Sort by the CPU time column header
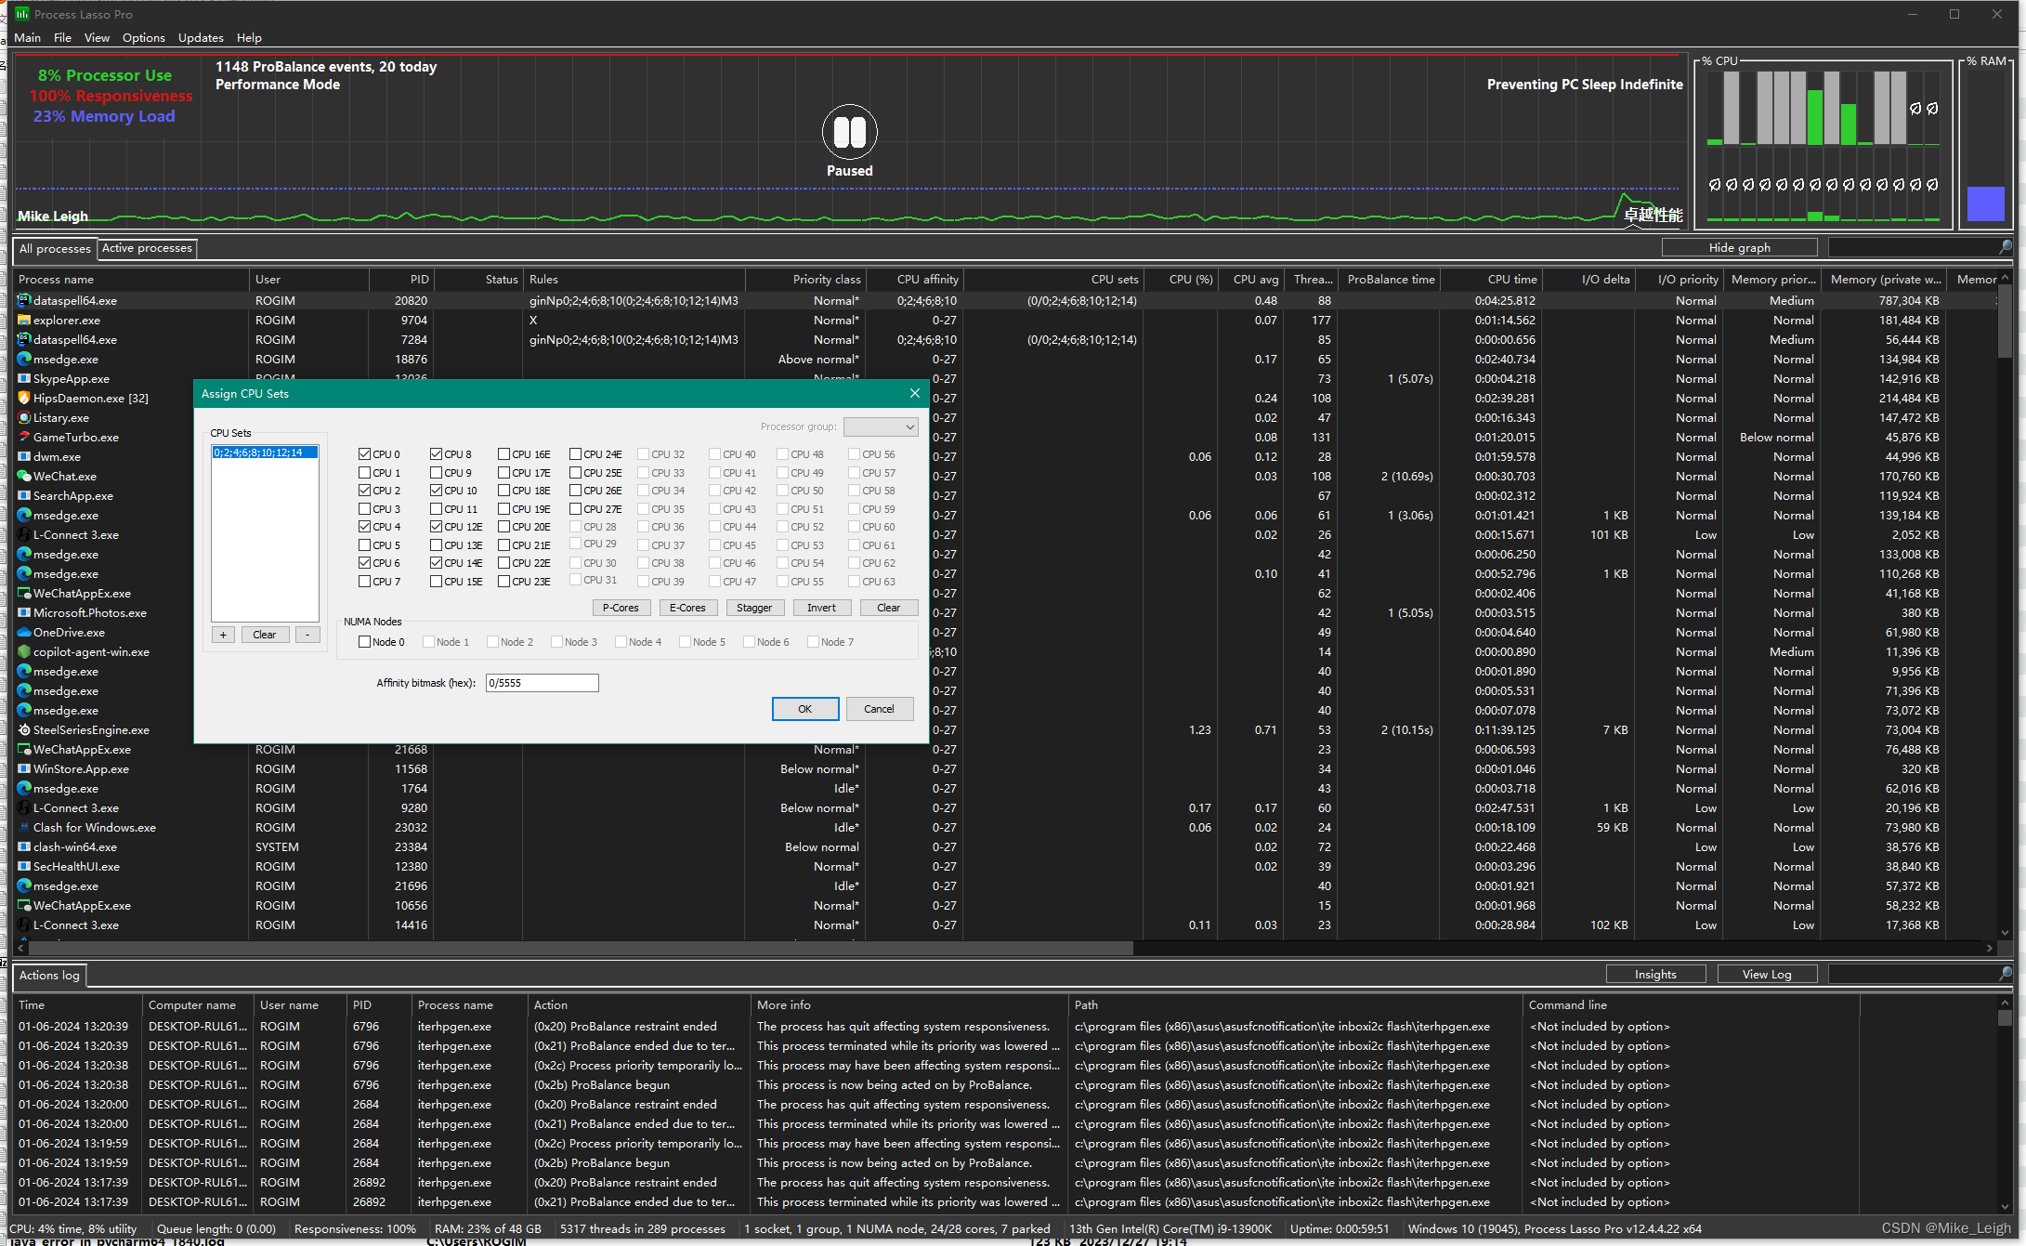Image resolution: width=2026 pixels, height=1246 pixels. (x=1493, y=279)
